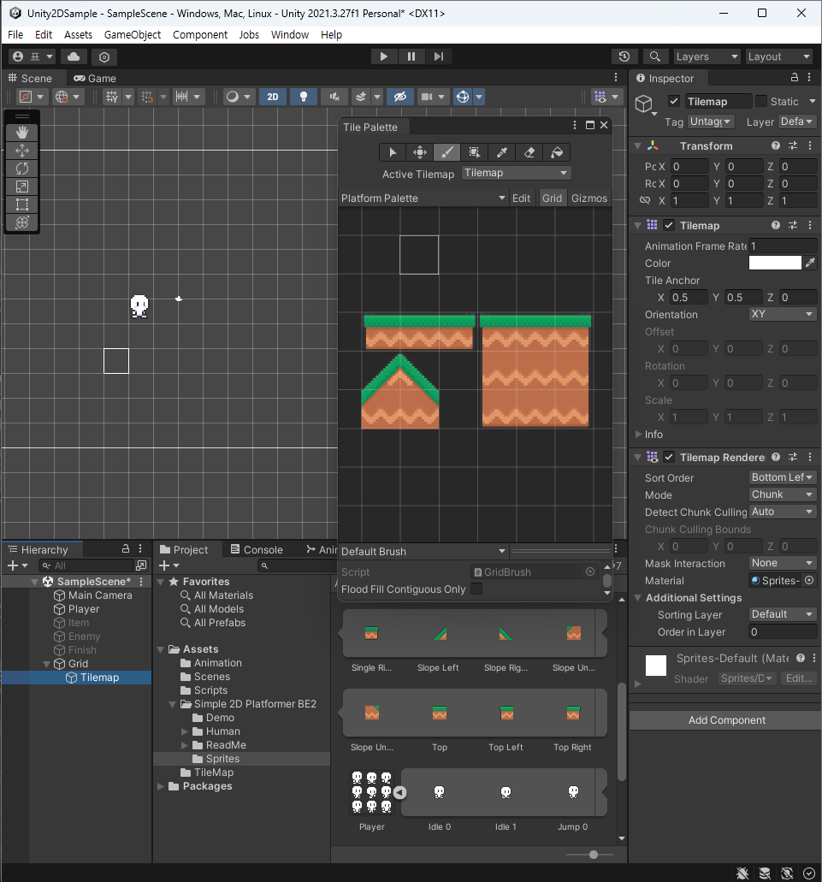Choose Tile Palette Picker eyedropper tool

pyautogui.click(x=501, y=152)
